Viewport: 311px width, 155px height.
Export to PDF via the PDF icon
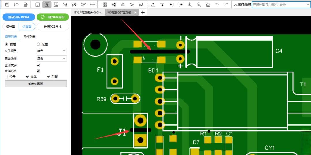[26, 5]
